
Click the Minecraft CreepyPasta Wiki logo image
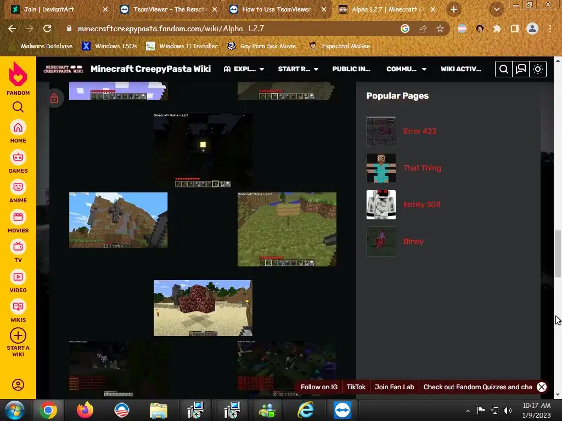(63, 69)
